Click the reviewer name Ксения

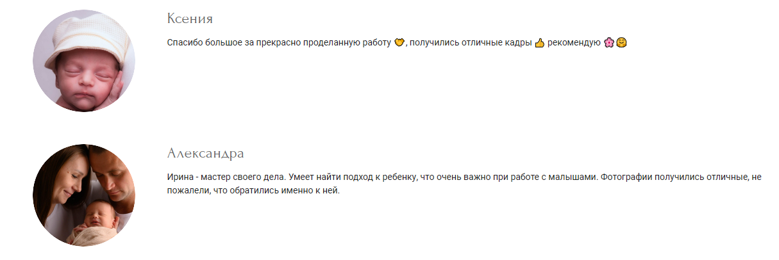[x=190, y=19]
